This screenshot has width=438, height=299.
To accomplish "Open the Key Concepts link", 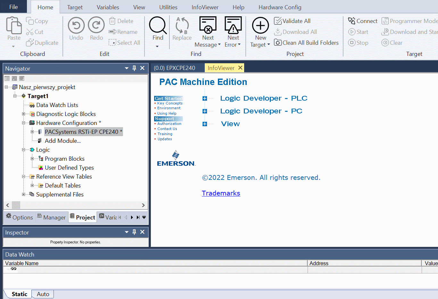I will (x=170, y=103).
